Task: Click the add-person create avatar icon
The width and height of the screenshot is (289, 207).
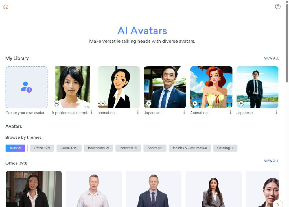Action: pos(26,87)
